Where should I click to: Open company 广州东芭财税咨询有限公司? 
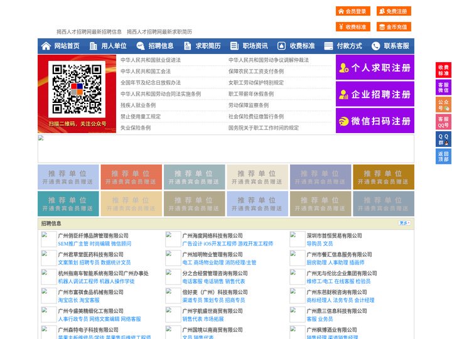[x=336, y=292]
